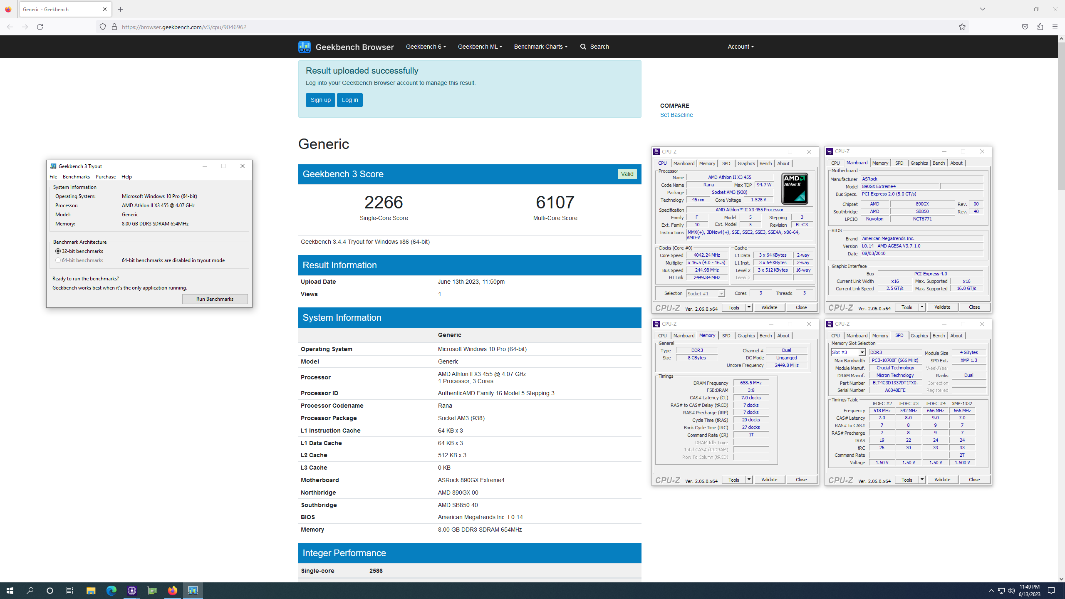Reload the page with the refresh icon
The width and height of the screenshot is (1065, 599).
(40, 27)
